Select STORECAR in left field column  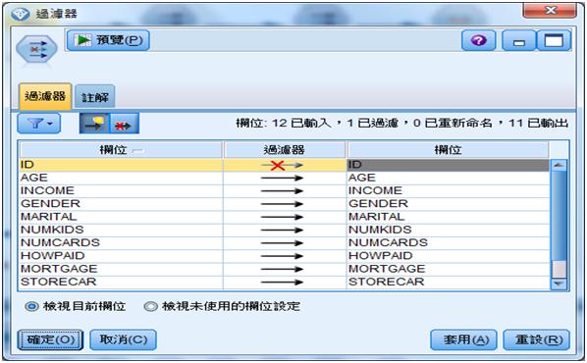tap(121, 282)
